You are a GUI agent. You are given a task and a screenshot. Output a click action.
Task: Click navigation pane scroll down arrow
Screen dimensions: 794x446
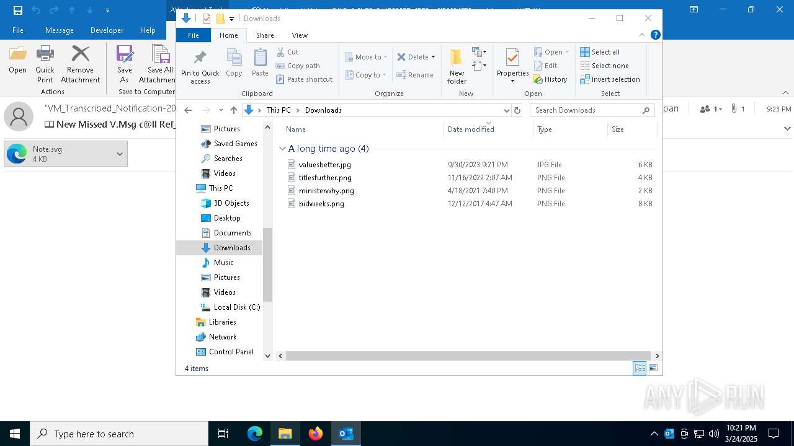(268, 356)
